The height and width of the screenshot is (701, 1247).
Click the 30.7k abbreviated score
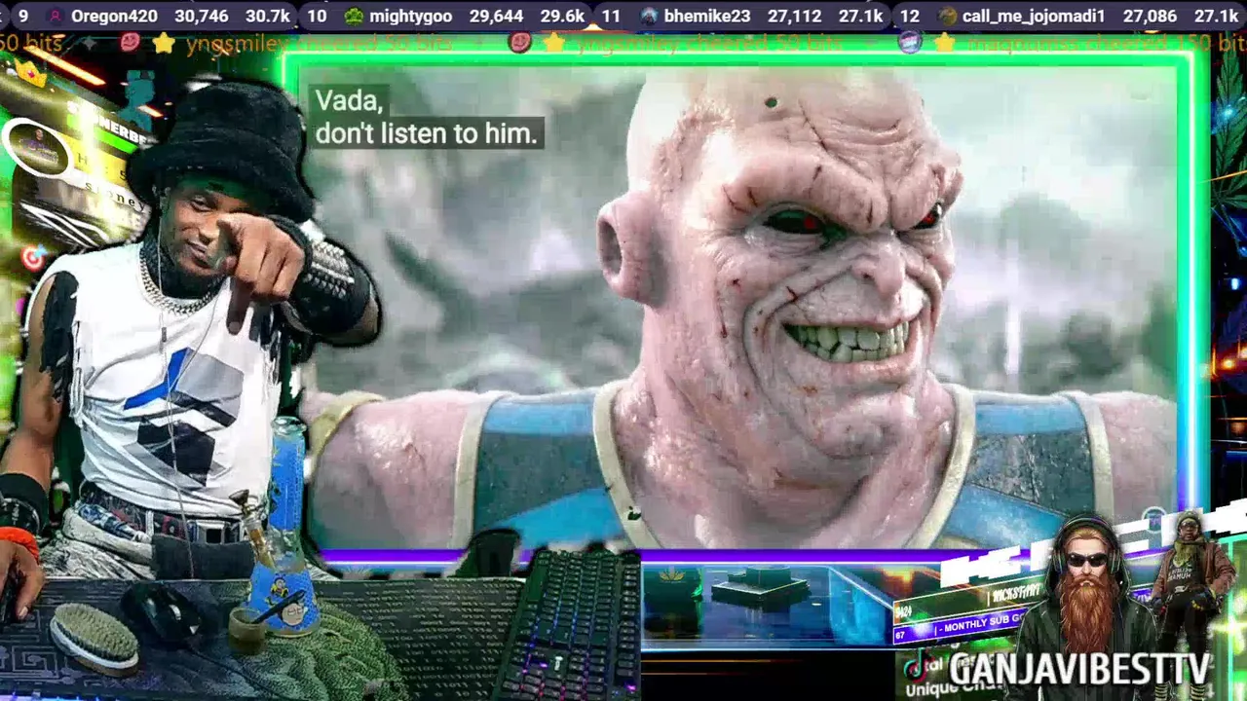tap(268, 17)
